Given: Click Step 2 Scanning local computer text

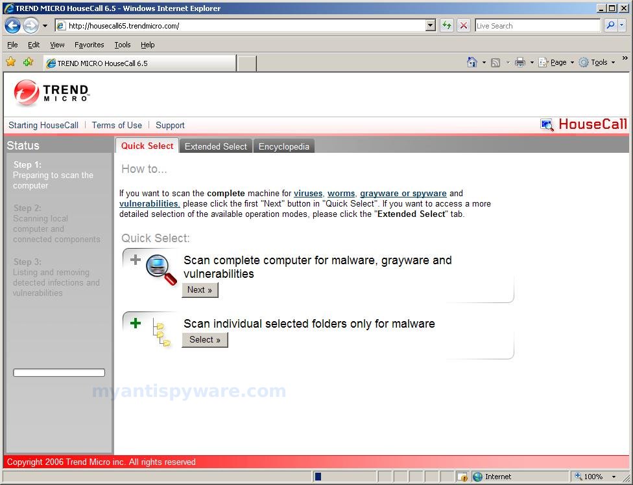Looking at the screenshot, I should point(57,224).
